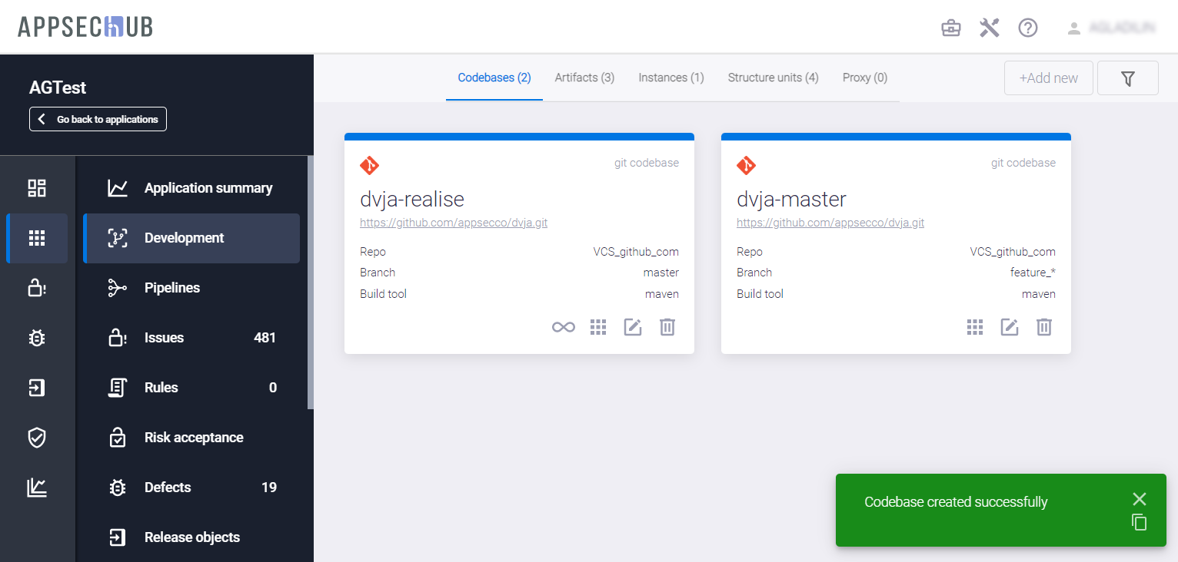Click the dashboard icon in left rail
This screenshot has width=1178, height=562.
coord(36,188)
